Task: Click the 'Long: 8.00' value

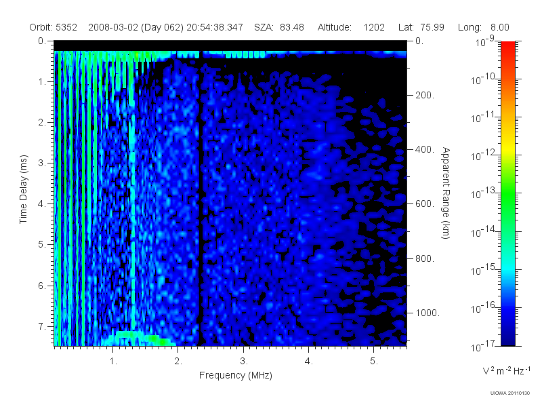Action: (x=484, y=27)
